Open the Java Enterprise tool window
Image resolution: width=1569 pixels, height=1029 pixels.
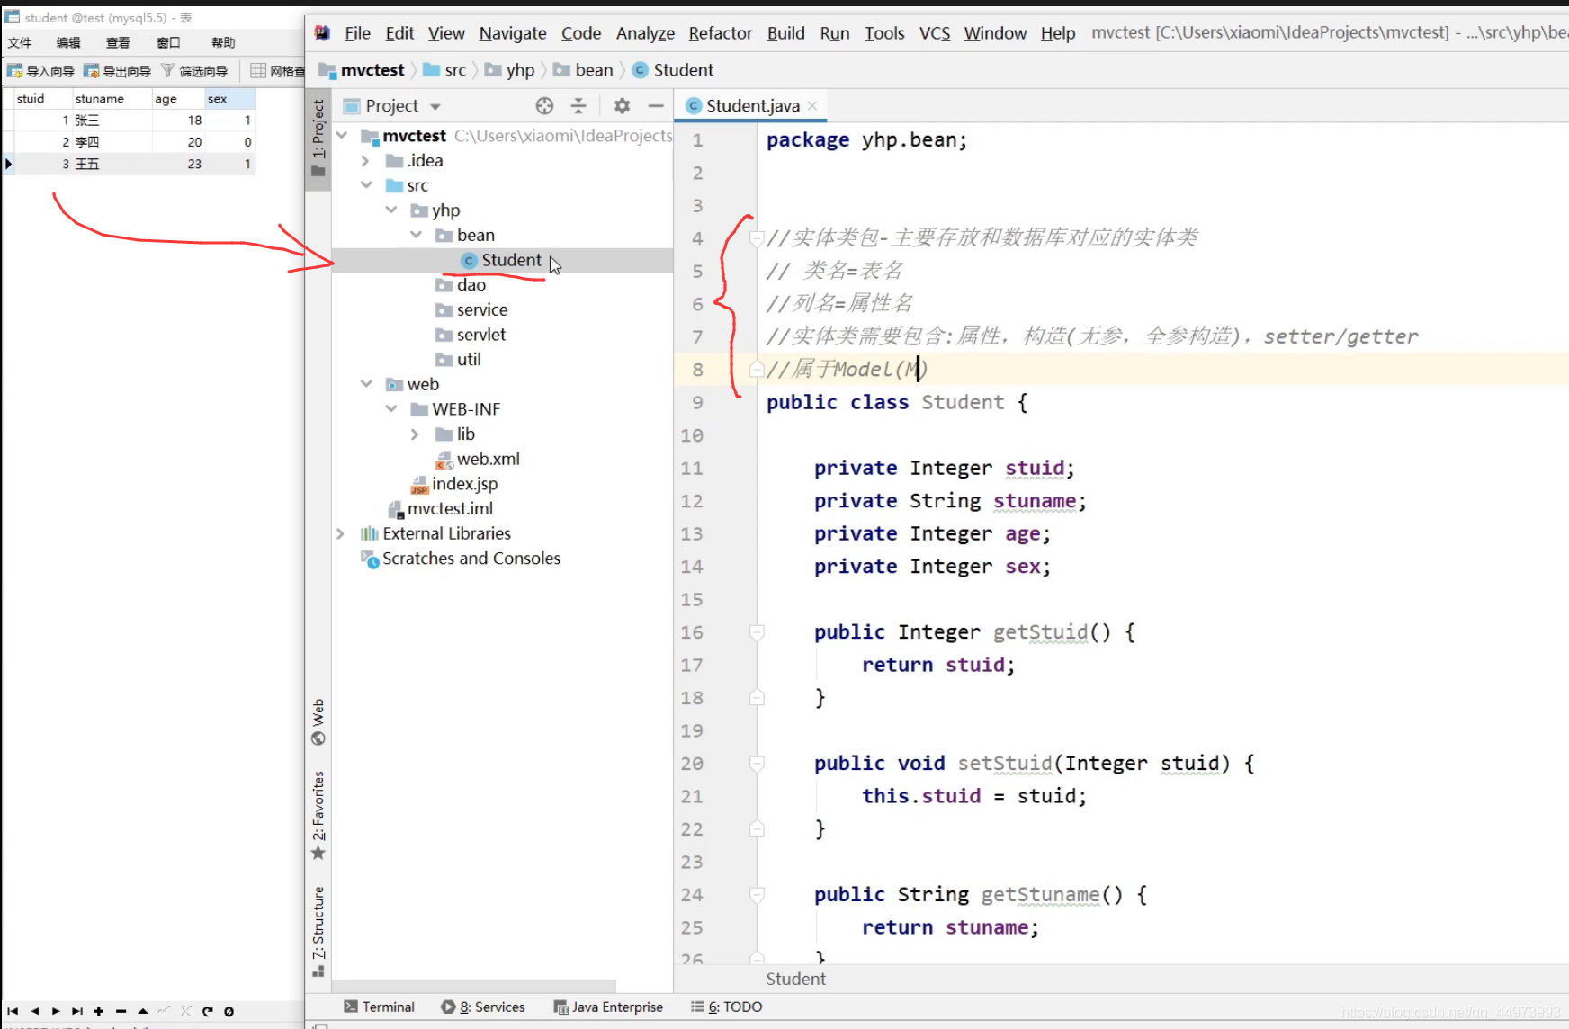(x=608, y=1007)
